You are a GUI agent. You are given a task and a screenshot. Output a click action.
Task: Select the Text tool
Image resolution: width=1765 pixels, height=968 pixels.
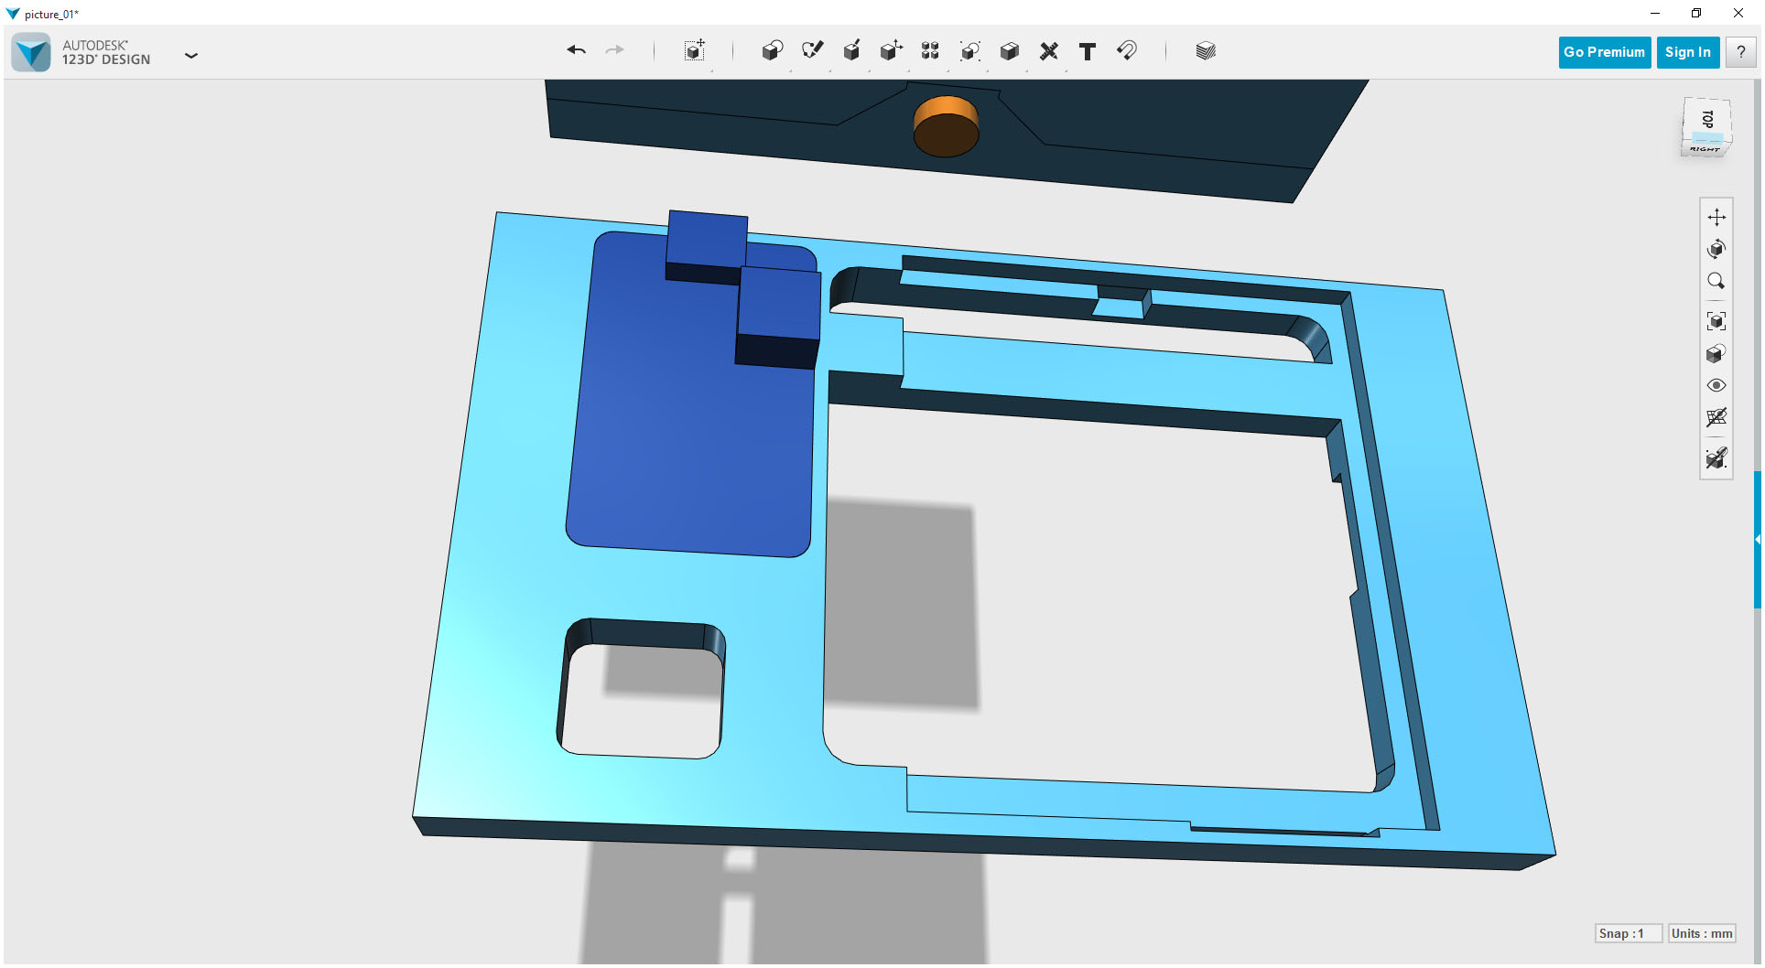click(1088, 51)
